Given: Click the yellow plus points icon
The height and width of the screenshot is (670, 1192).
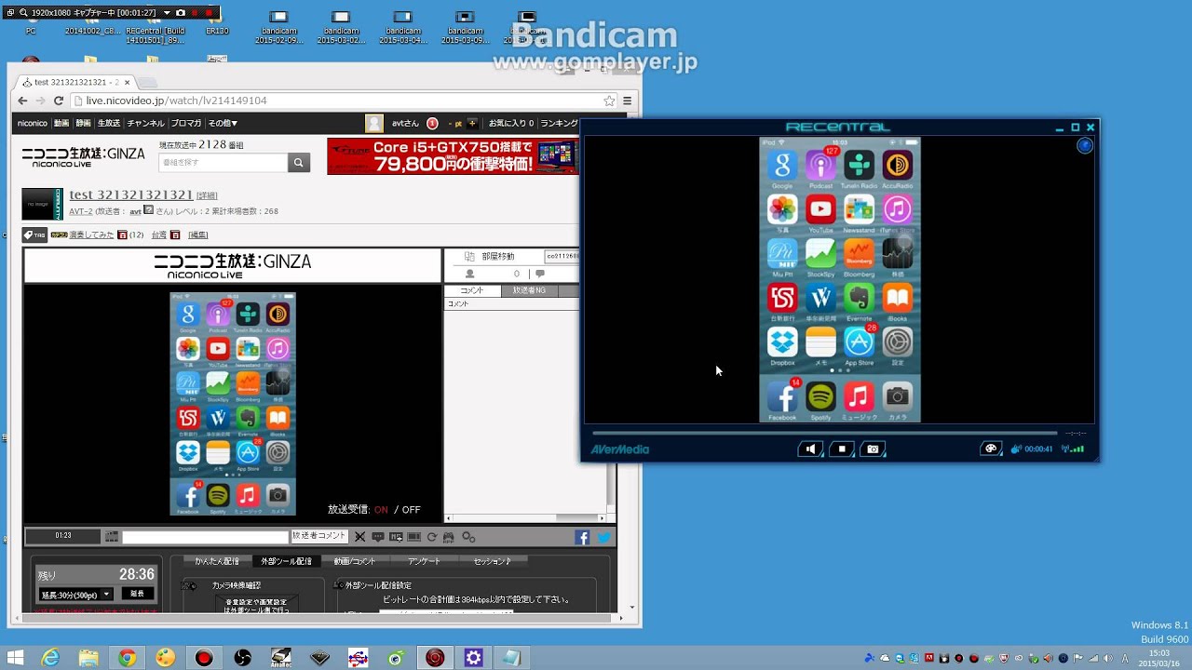Looking at the screenshot, I should [x=472, y=123].
